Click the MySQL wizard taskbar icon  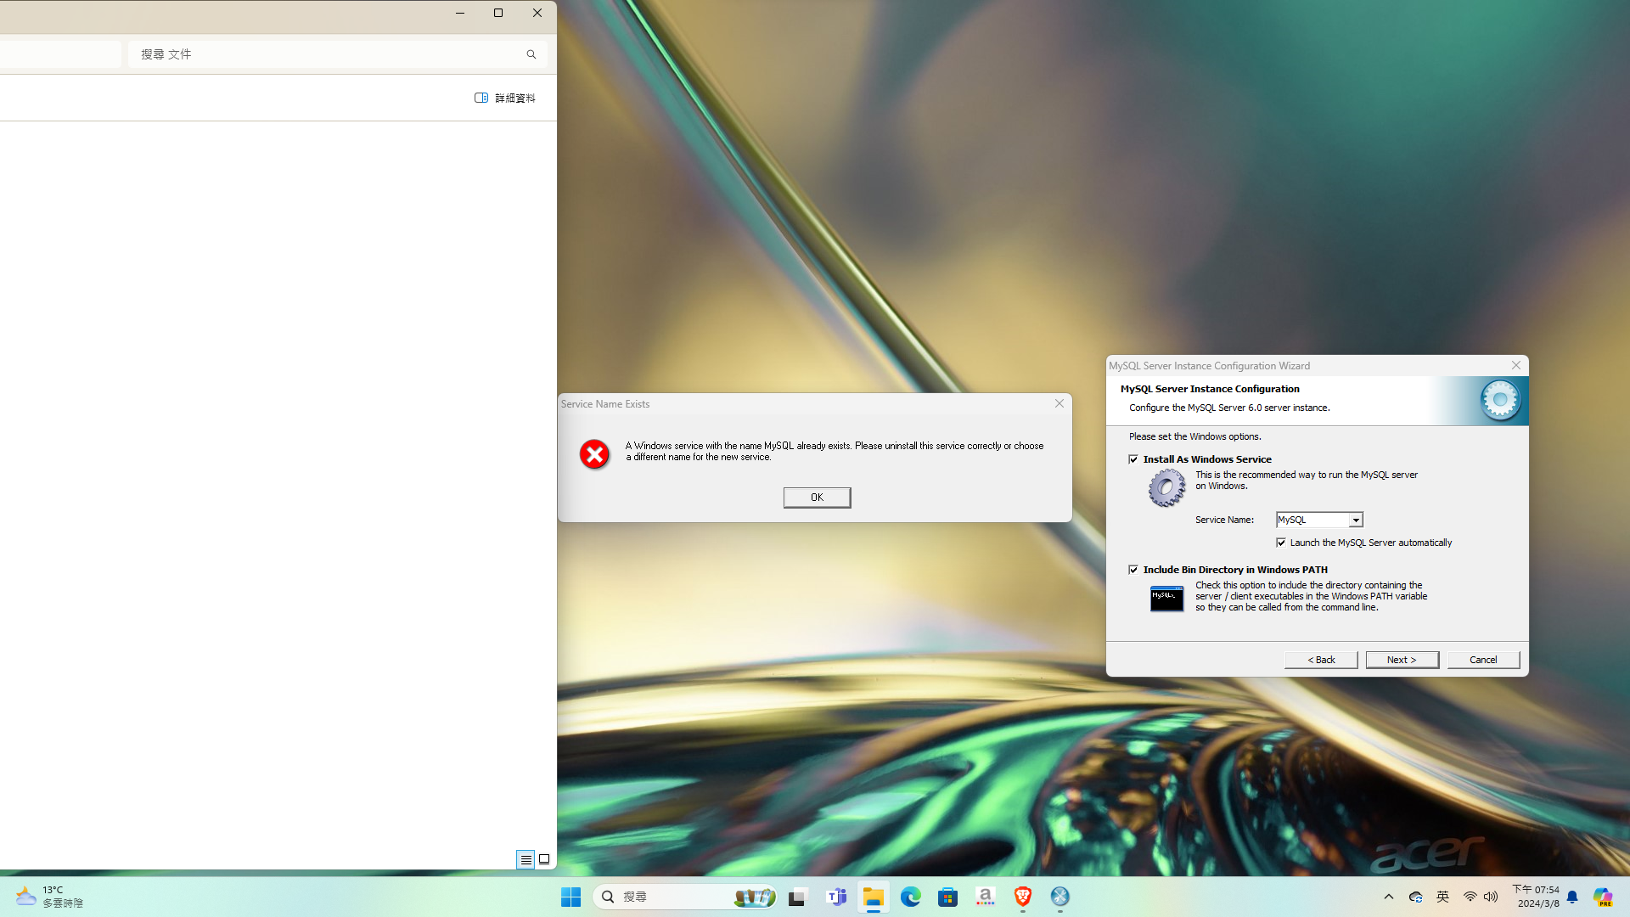tap(1060, 897)
